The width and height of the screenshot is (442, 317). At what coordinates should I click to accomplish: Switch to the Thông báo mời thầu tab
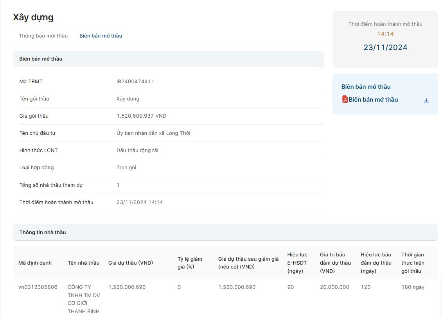point(43,36)
